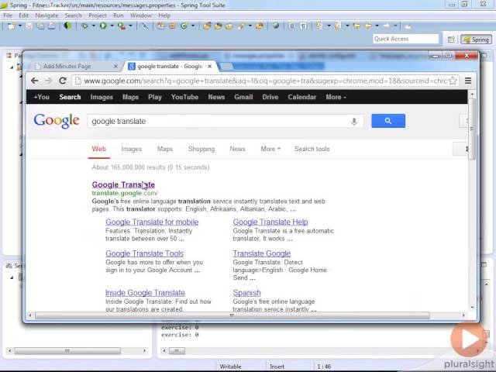
Task: Click the Chrome Reload page icon
Action: point(63,81)
